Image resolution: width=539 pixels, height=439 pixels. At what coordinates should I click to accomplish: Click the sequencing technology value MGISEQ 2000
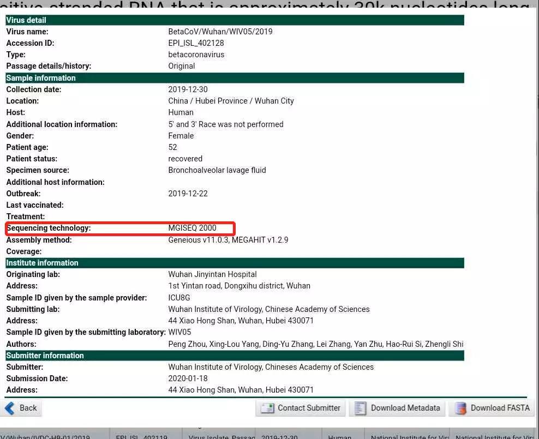point(192,228)
